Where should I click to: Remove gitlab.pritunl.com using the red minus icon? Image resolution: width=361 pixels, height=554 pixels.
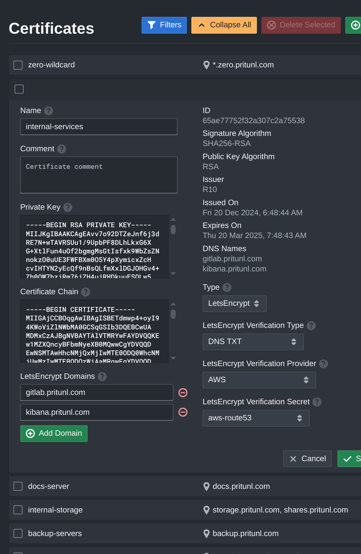(x=183, y=393)
